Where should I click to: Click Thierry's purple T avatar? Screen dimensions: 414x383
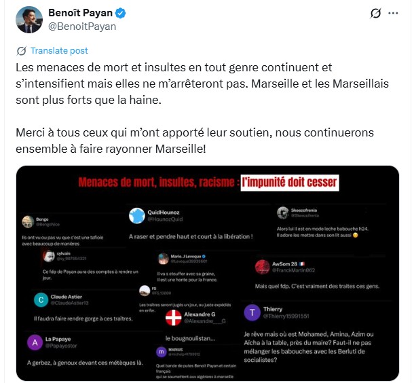(x=251, y=312)
